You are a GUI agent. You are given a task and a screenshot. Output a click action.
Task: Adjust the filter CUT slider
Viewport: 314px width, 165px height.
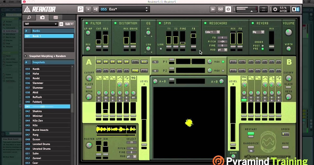click(98, 38)
